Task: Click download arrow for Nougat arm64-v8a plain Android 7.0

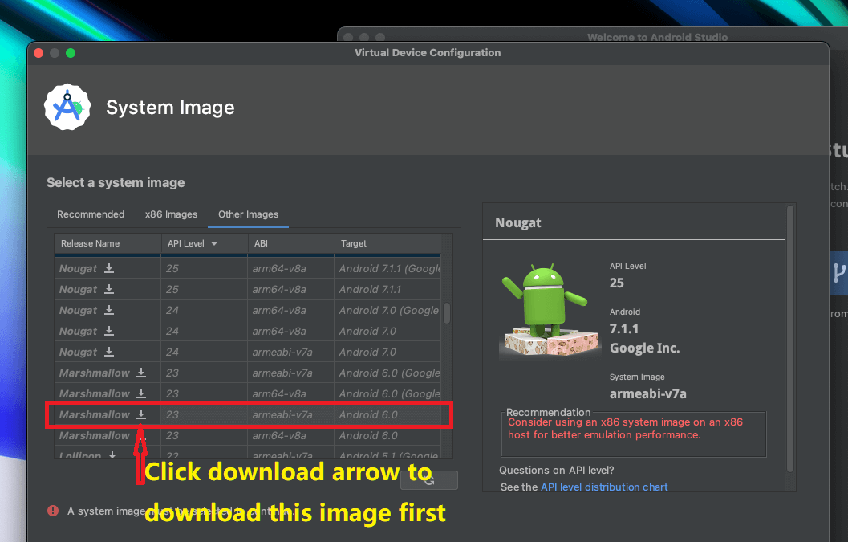Action: pos(108,331)
